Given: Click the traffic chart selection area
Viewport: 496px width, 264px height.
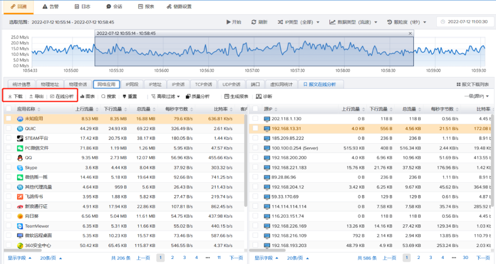Looking at the screenshot, I should point(254,51).
